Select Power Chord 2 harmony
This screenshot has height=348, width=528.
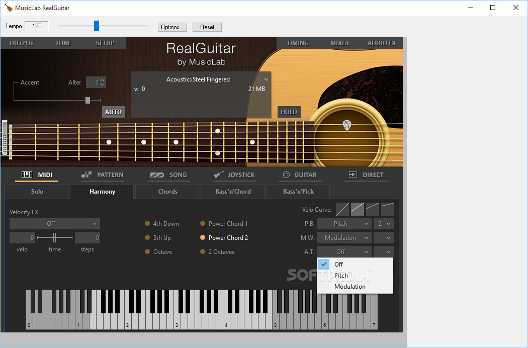[x=202, y=237]
